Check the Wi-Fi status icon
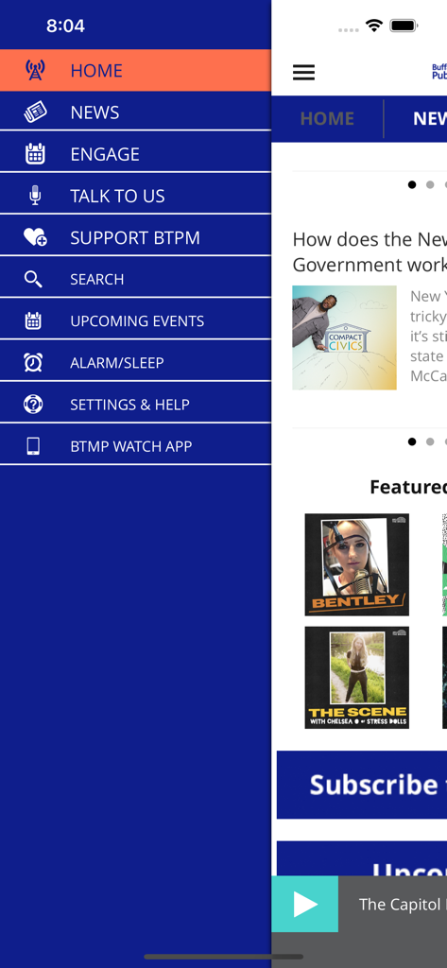447x968 pixels. click(373, 26)
